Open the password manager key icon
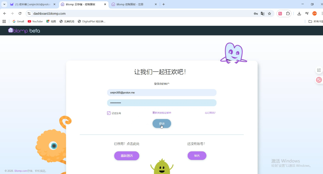Viewport: 323px width, 174px height. coord(256,14)
